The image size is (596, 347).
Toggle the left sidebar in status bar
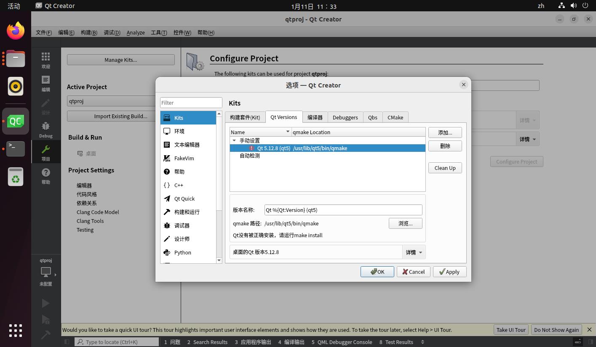pyautogui.click(x=67, y=342)
